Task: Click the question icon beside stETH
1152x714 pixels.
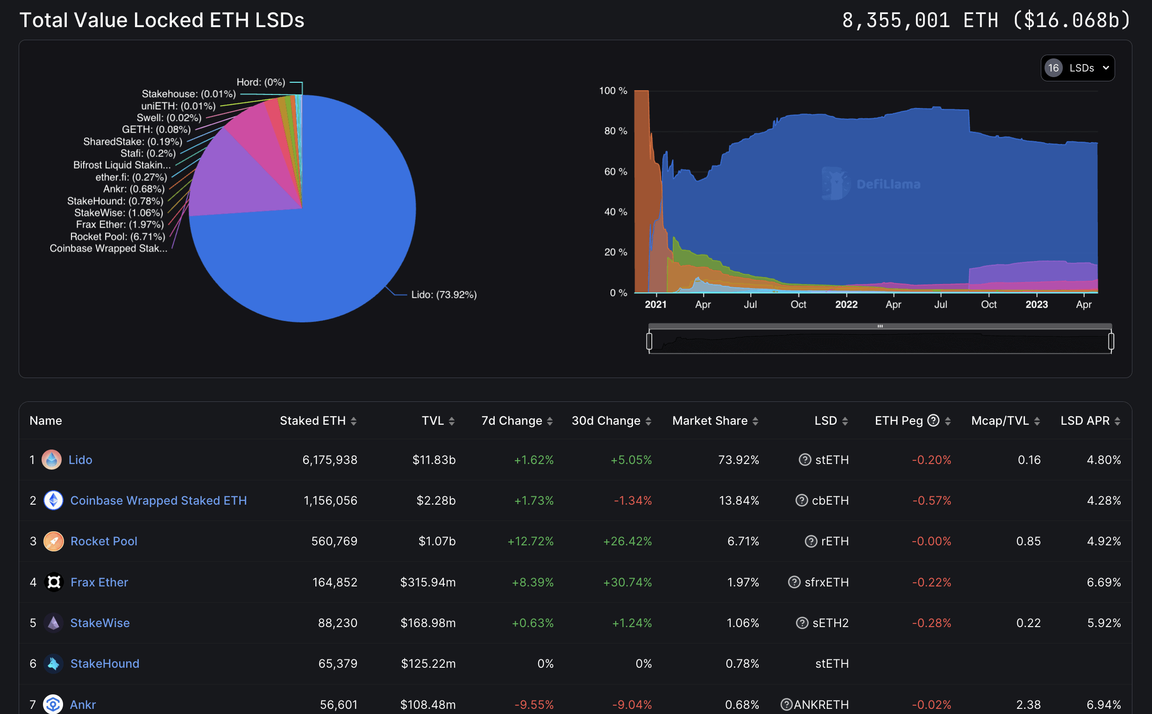Action: click(x=804, y=459)
